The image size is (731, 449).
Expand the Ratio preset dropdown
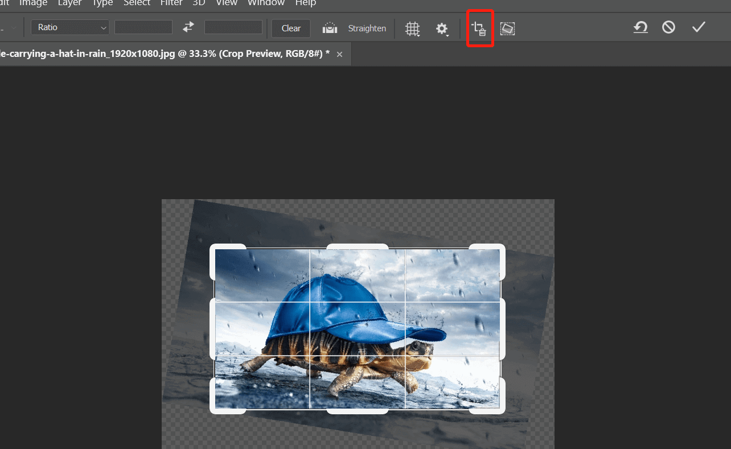coord(70,27)
